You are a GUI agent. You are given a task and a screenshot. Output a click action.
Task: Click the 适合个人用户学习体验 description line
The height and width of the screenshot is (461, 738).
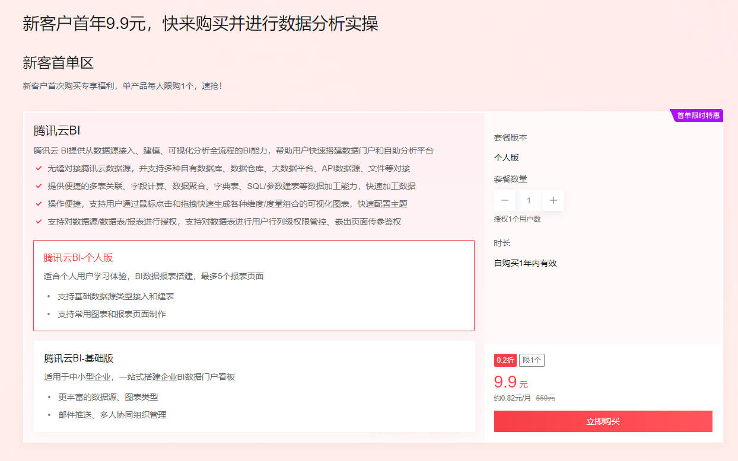[x=154, y=276]
